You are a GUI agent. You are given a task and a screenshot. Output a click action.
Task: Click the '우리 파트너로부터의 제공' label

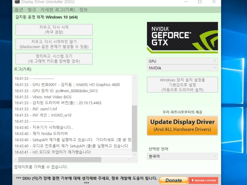point(183,112)
